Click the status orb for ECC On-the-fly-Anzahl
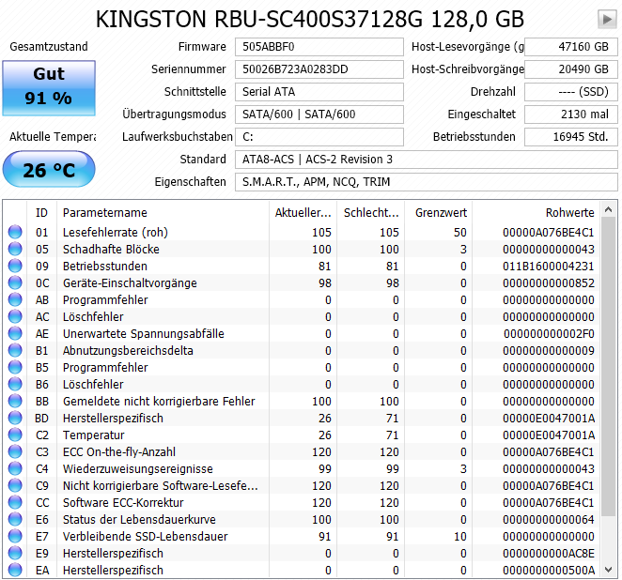Viewport: 622px width, 580px height. [15, 451]
